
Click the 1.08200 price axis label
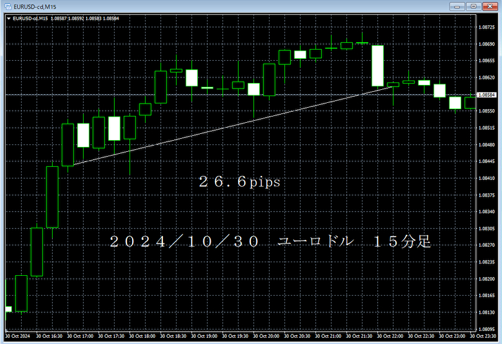[x=487, y=279]
